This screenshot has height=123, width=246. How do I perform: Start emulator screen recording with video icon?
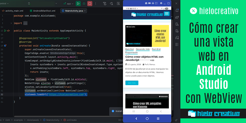[x=149, y=3]
